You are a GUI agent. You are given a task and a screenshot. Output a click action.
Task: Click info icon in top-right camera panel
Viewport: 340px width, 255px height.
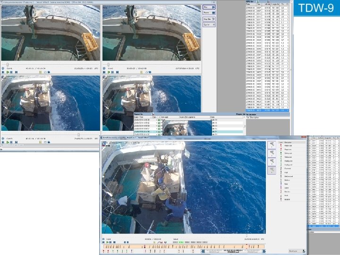coord(104,68)
